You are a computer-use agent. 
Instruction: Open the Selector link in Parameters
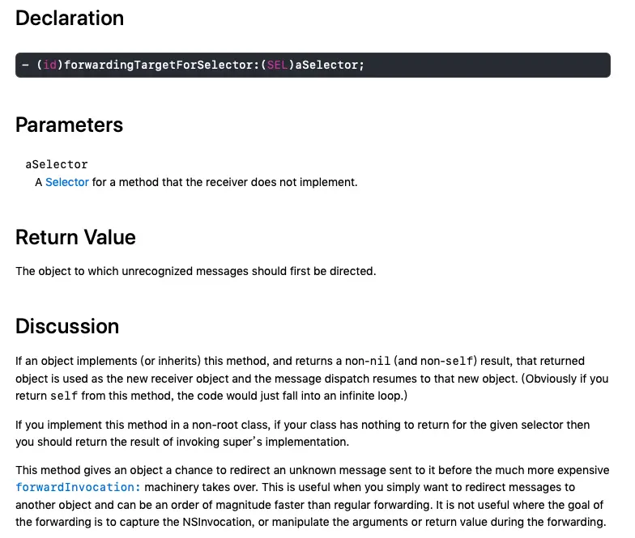coord(66,183)
